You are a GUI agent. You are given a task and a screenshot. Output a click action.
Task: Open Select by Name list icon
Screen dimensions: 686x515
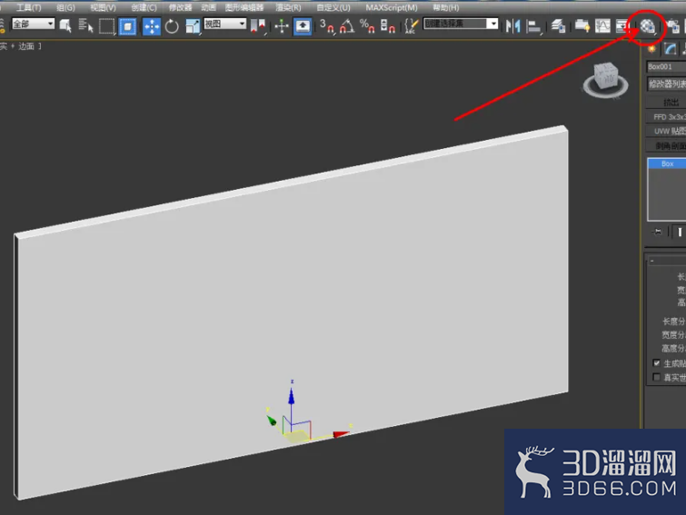(85, 25)
